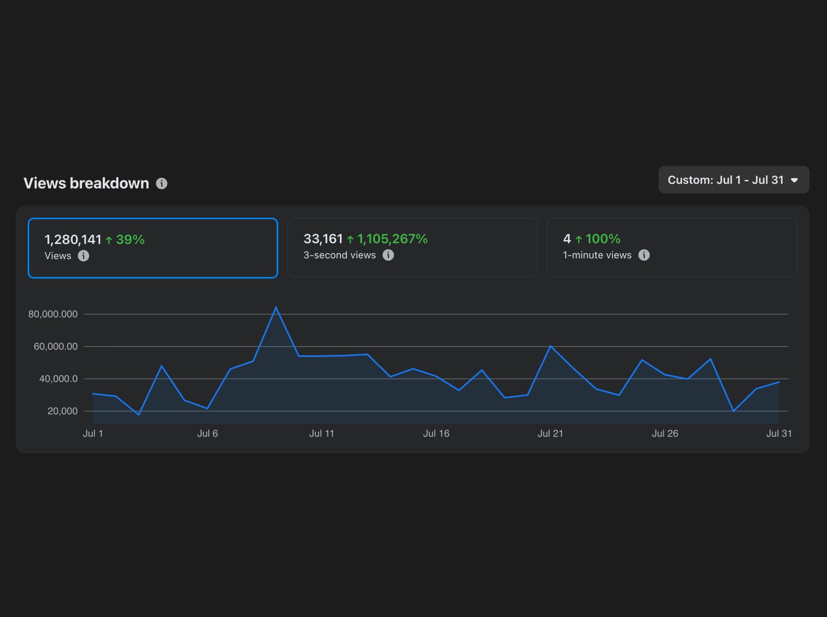Viewport: 827px width, 617px height.
Task: Click the 80,000 gridline label
Action: [x=53, y=314]
